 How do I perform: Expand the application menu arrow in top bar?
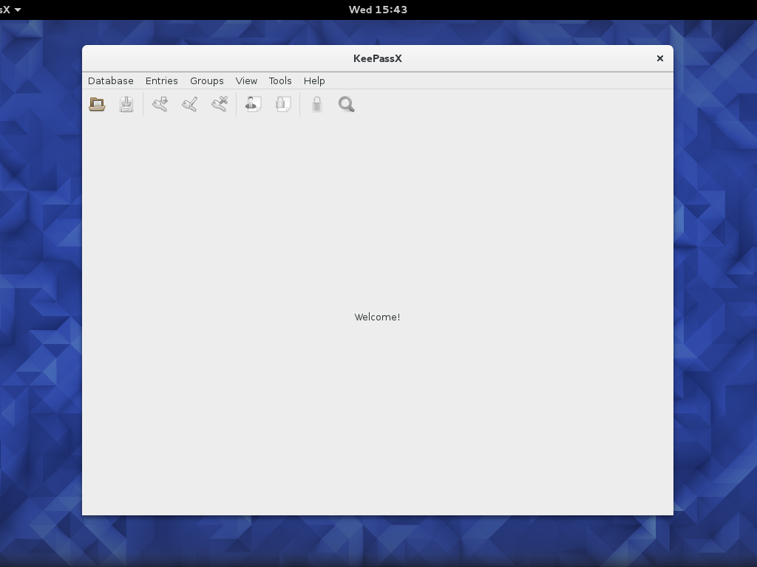pos(18,10)
